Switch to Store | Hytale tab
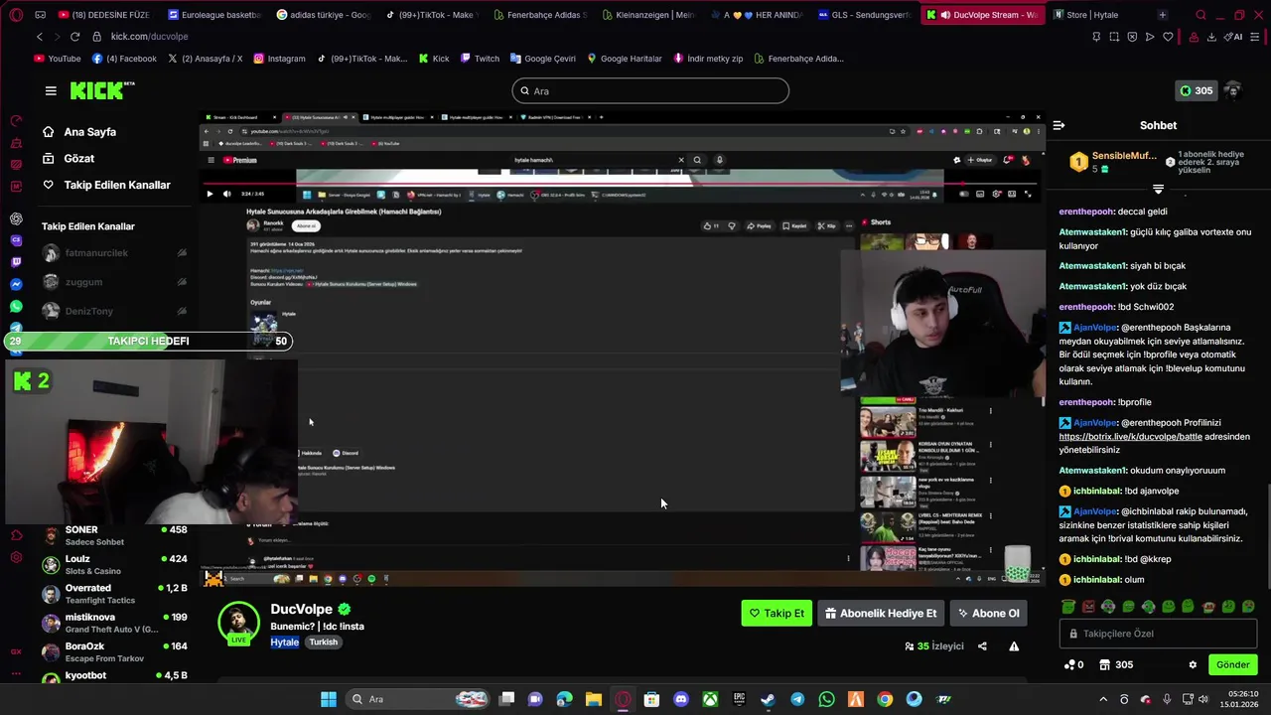This screenshot has width=1271, height=715. [x=1092, y=15]
